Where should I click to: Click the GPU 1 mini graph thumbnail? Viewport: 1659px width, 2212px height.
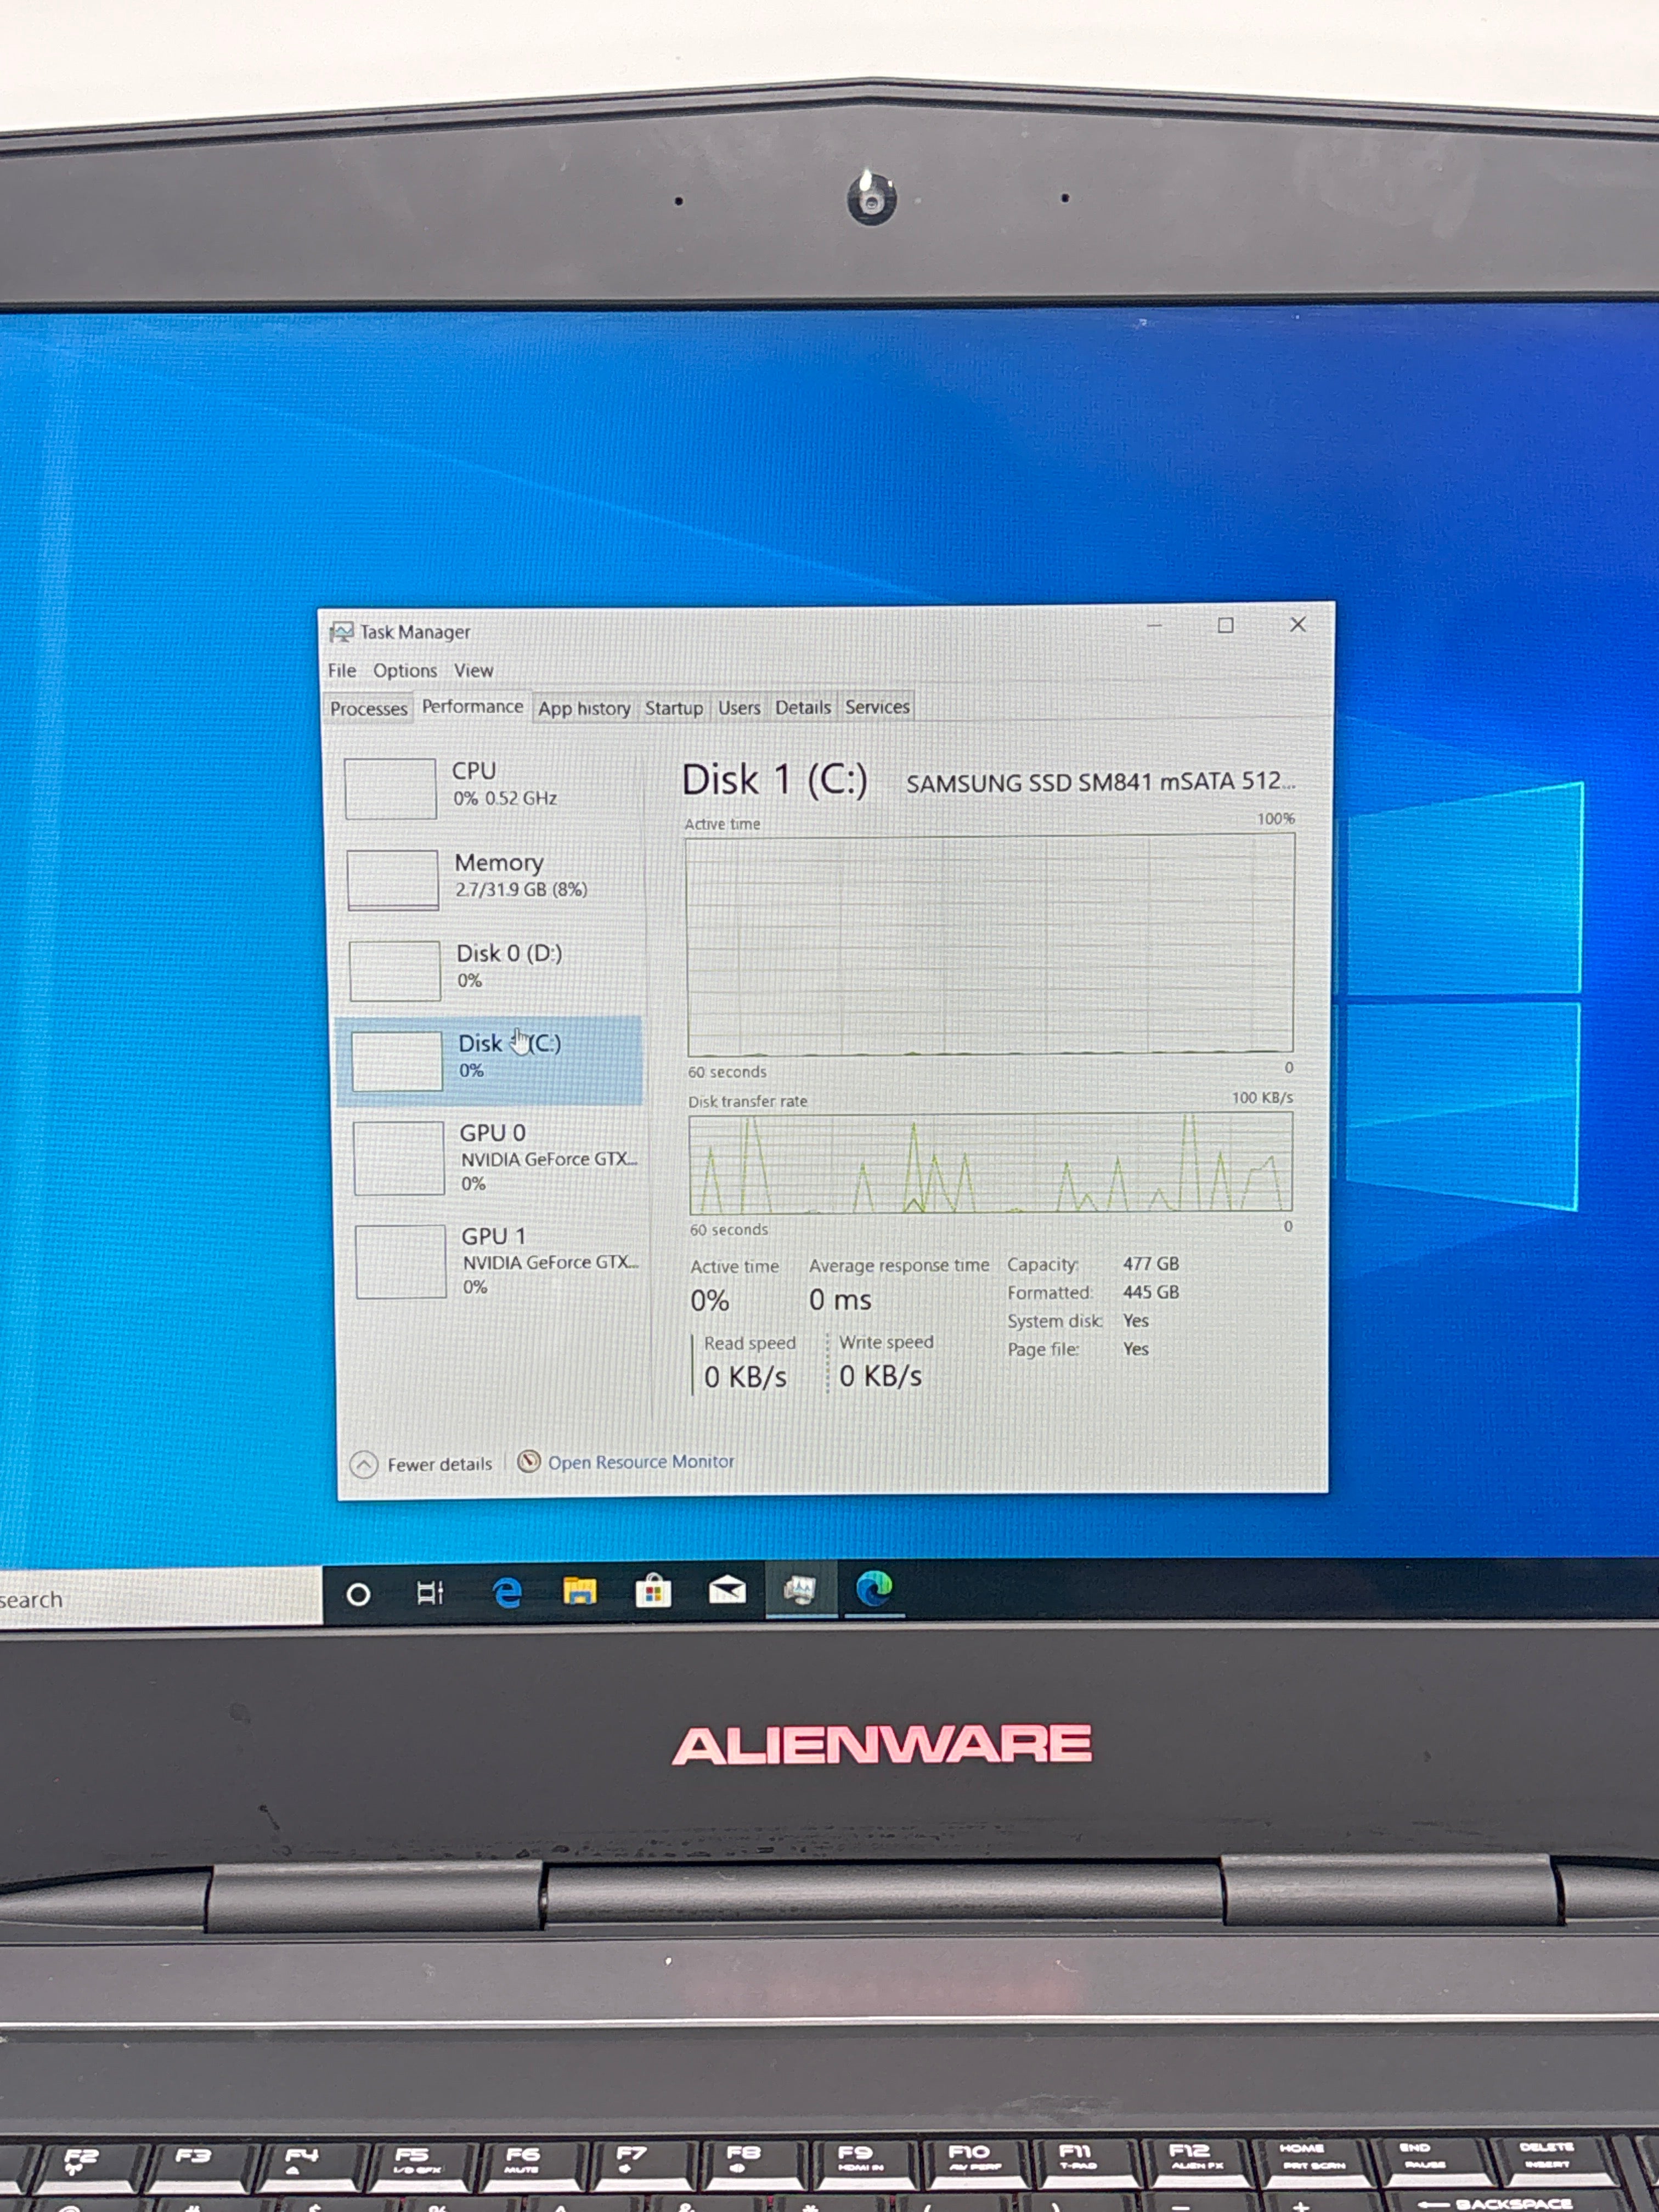click(401, 1261)
